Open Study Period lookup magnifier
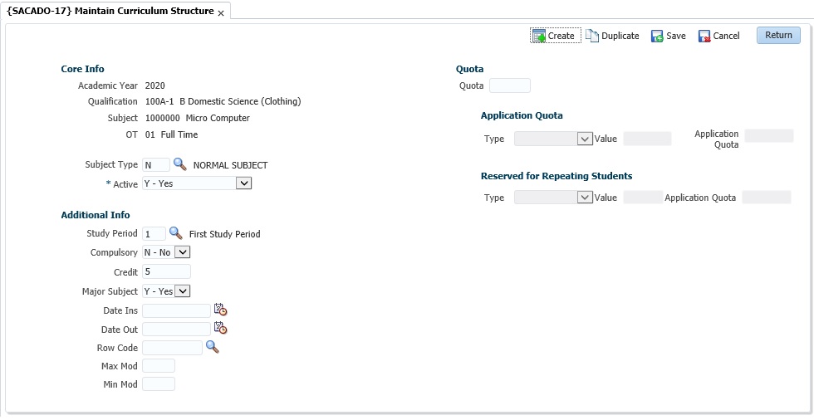Viewport: 814px width, 420px height. (x=175, y=233)
